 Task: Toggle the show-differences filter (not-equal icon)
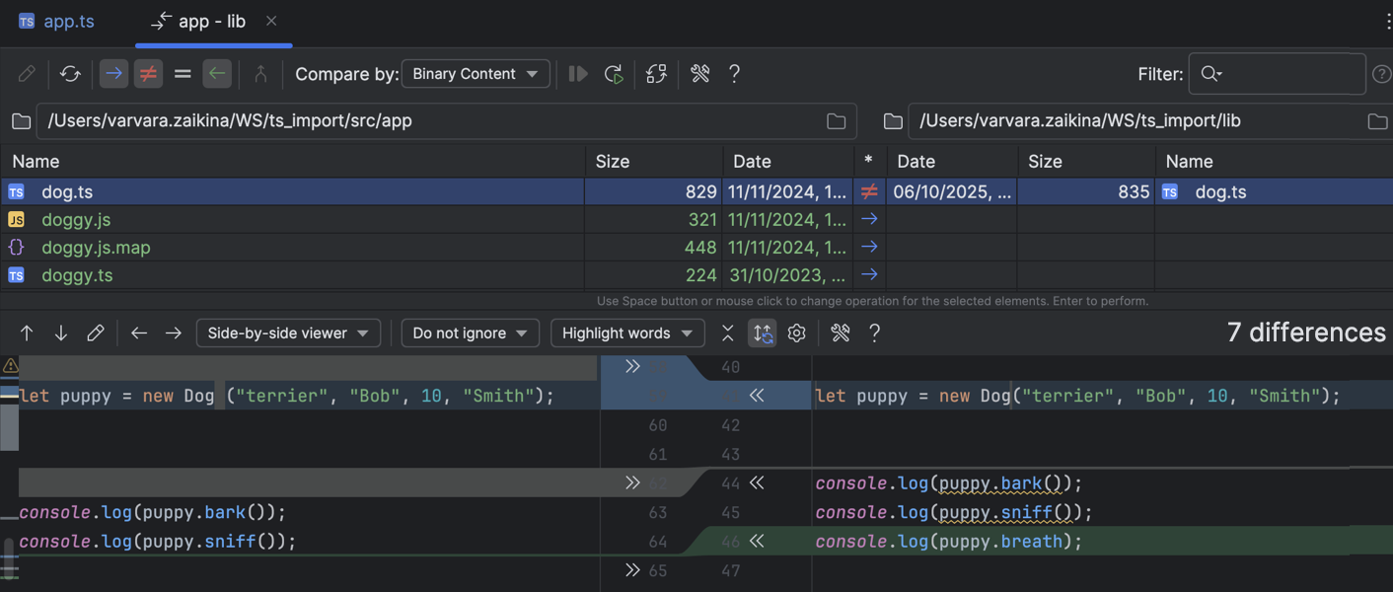(148, 73)
